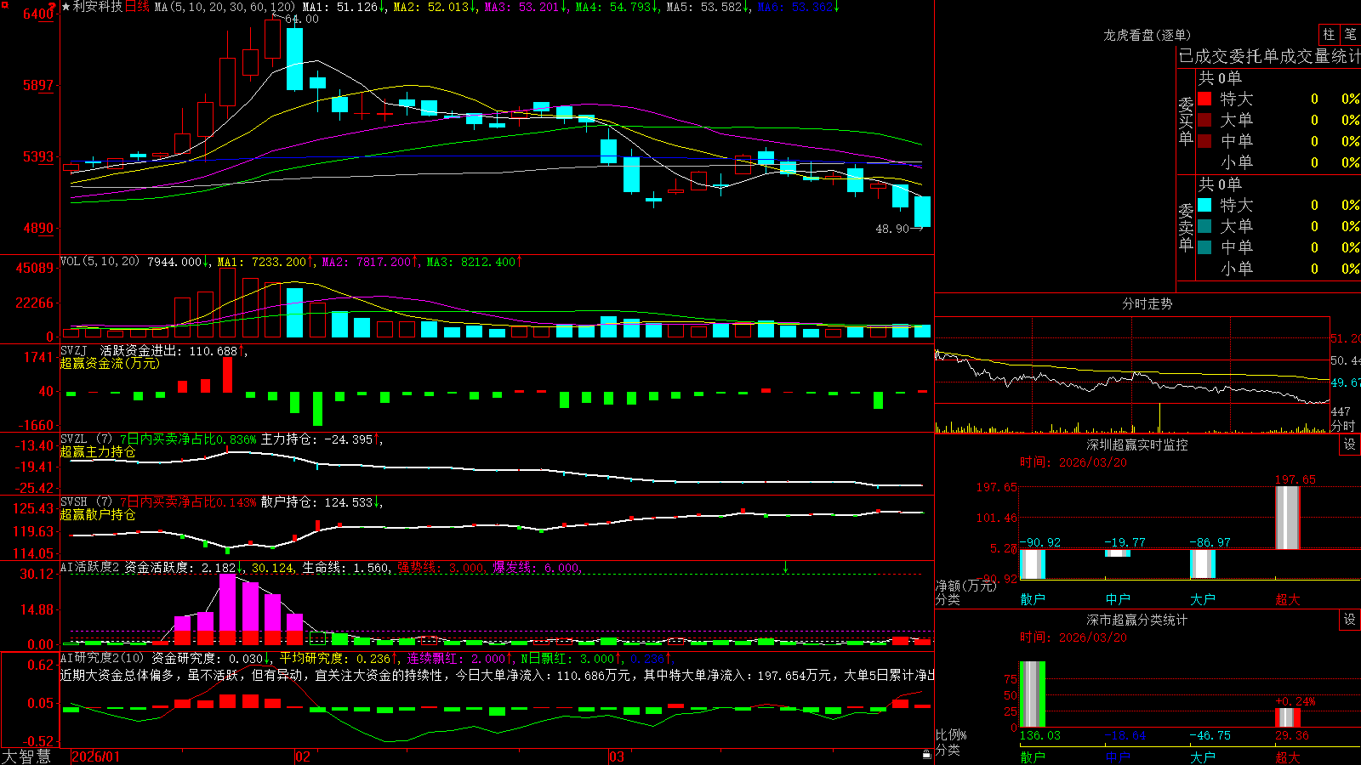The height and width of the screenshot is (765, 1361).
Task: Click the 龙虎看盘(逐单) panel title
Action: [x=1147, y=35]
